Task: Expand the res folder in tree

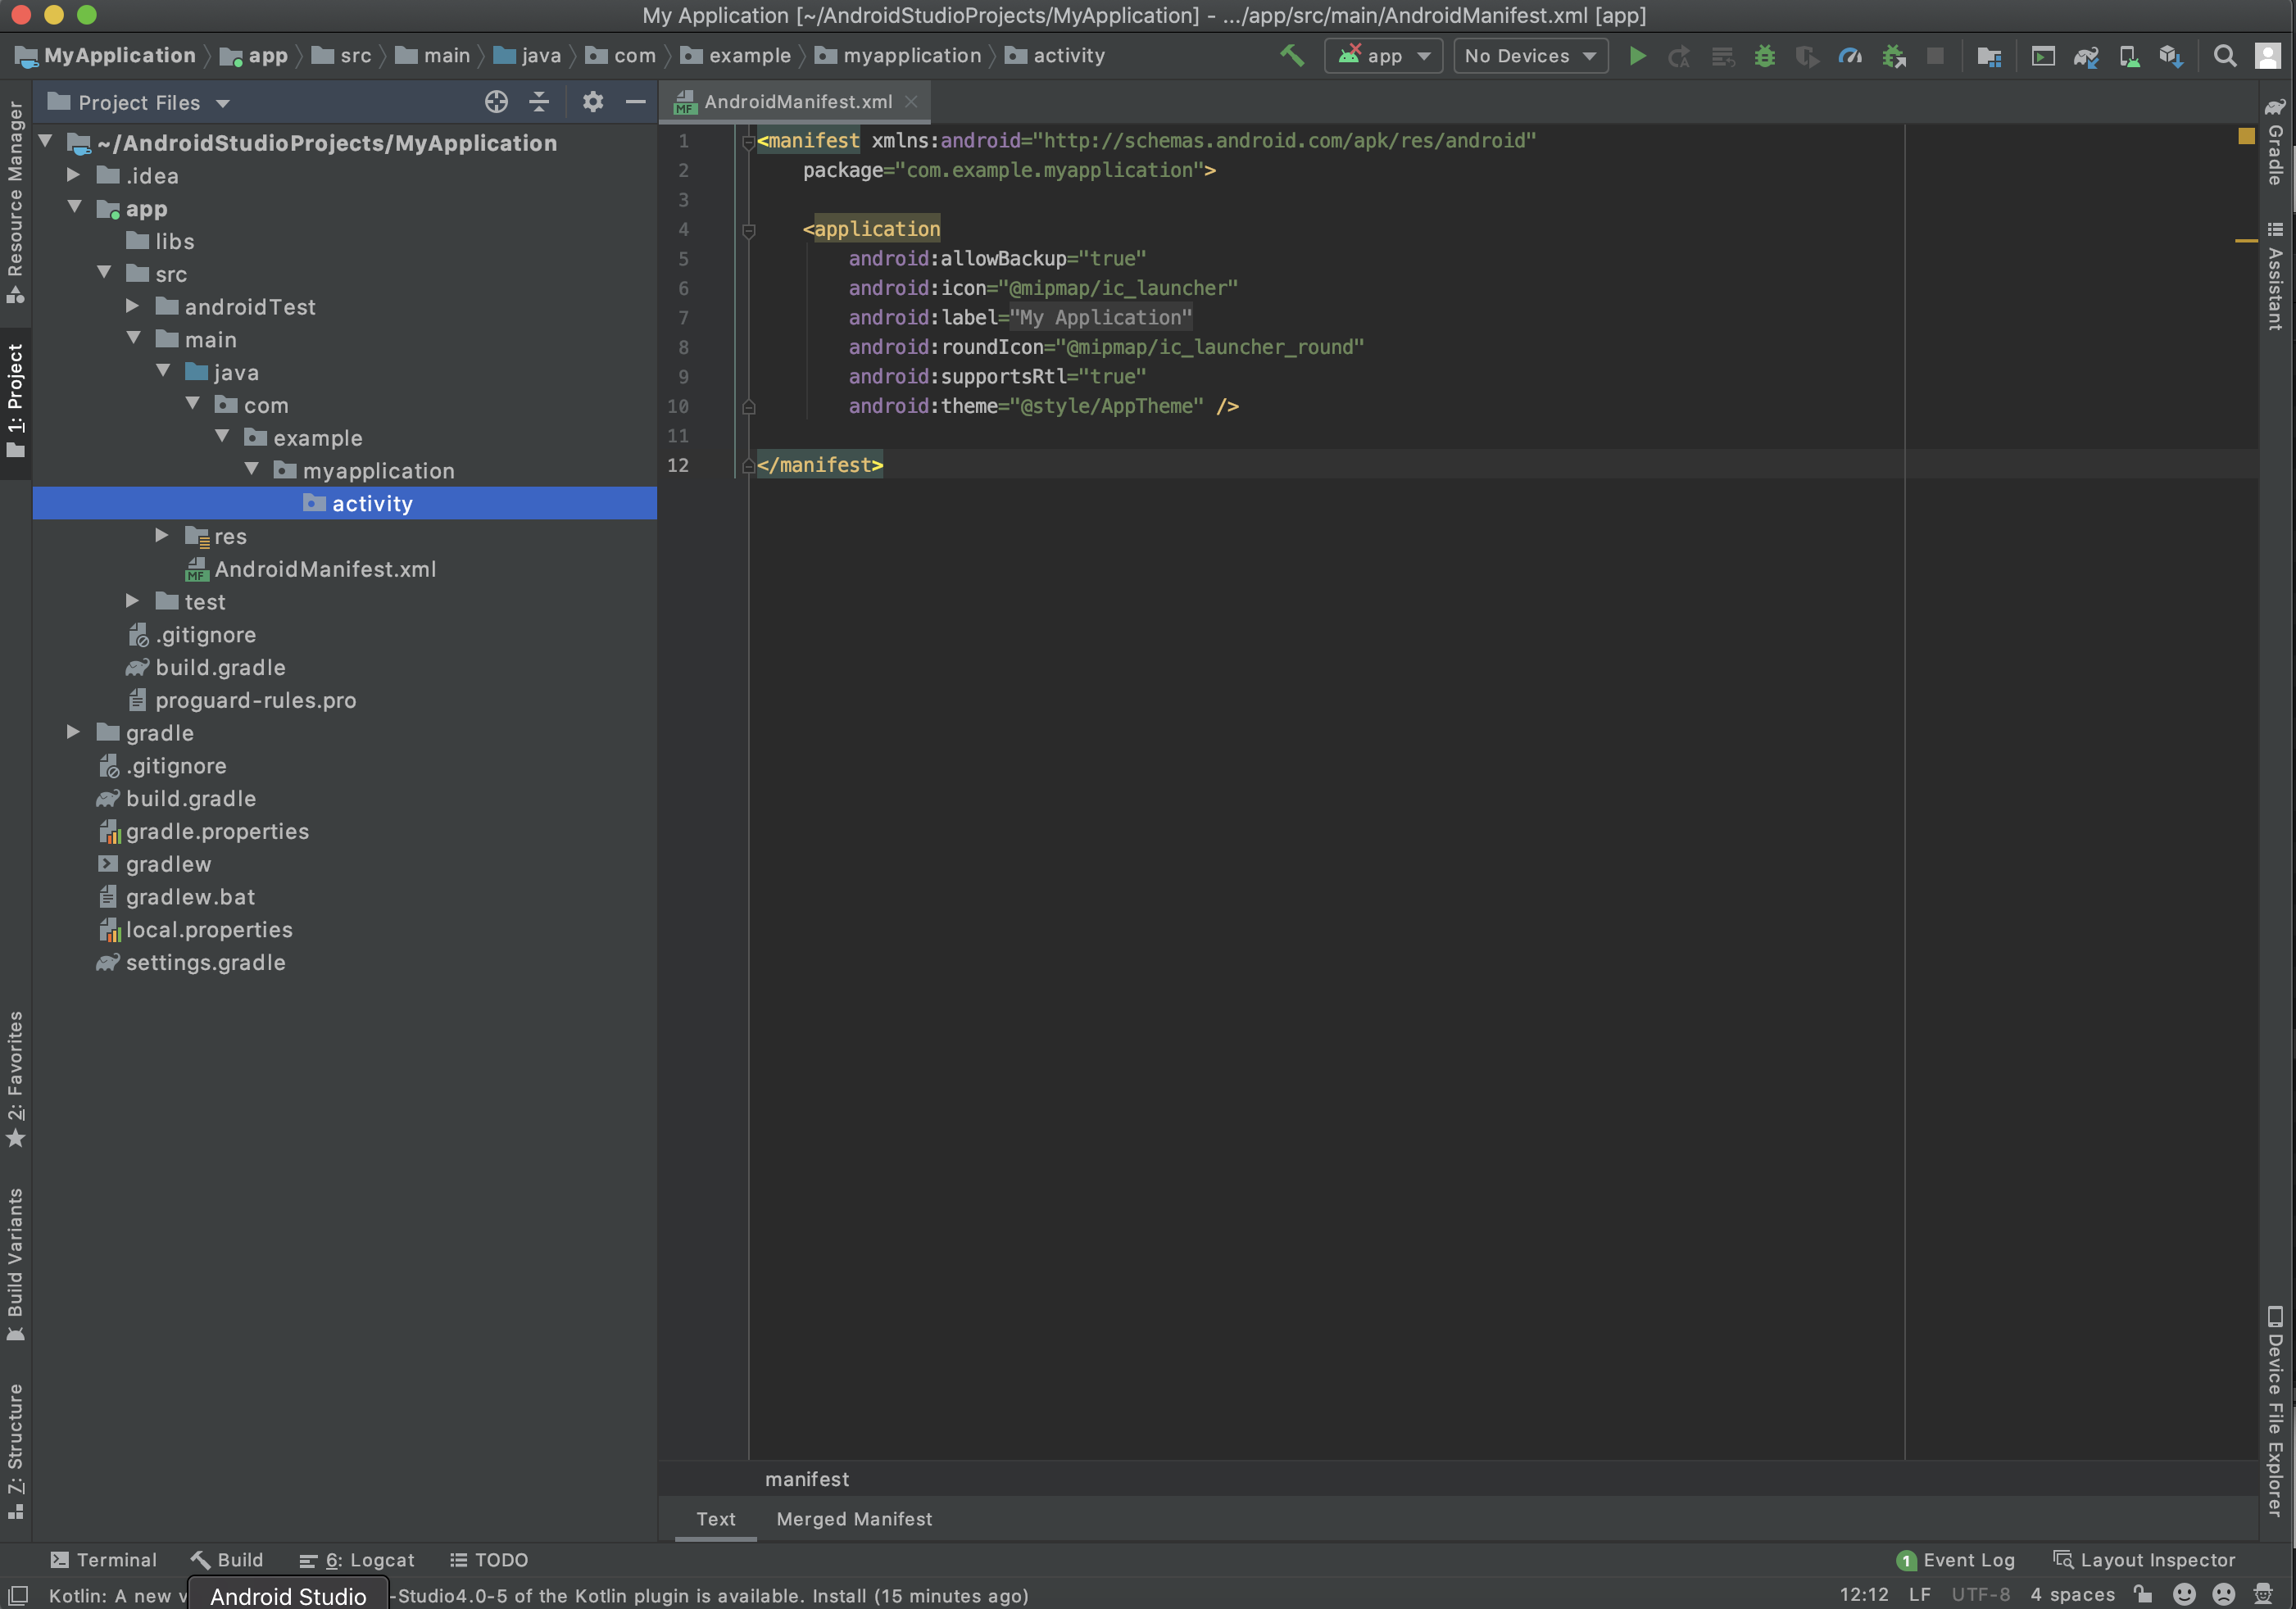Action: coord(162,536)
